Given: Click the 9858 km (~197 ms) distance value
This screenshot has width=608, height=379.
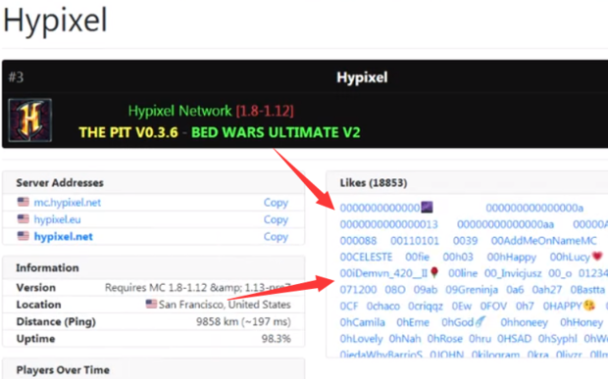Looking at the screenshot, I should (x=243, y=321).
